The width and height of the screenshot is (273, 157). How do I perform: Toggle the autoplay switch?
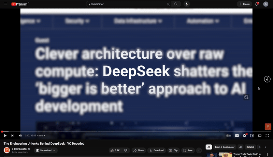click(x=229, y=135)
